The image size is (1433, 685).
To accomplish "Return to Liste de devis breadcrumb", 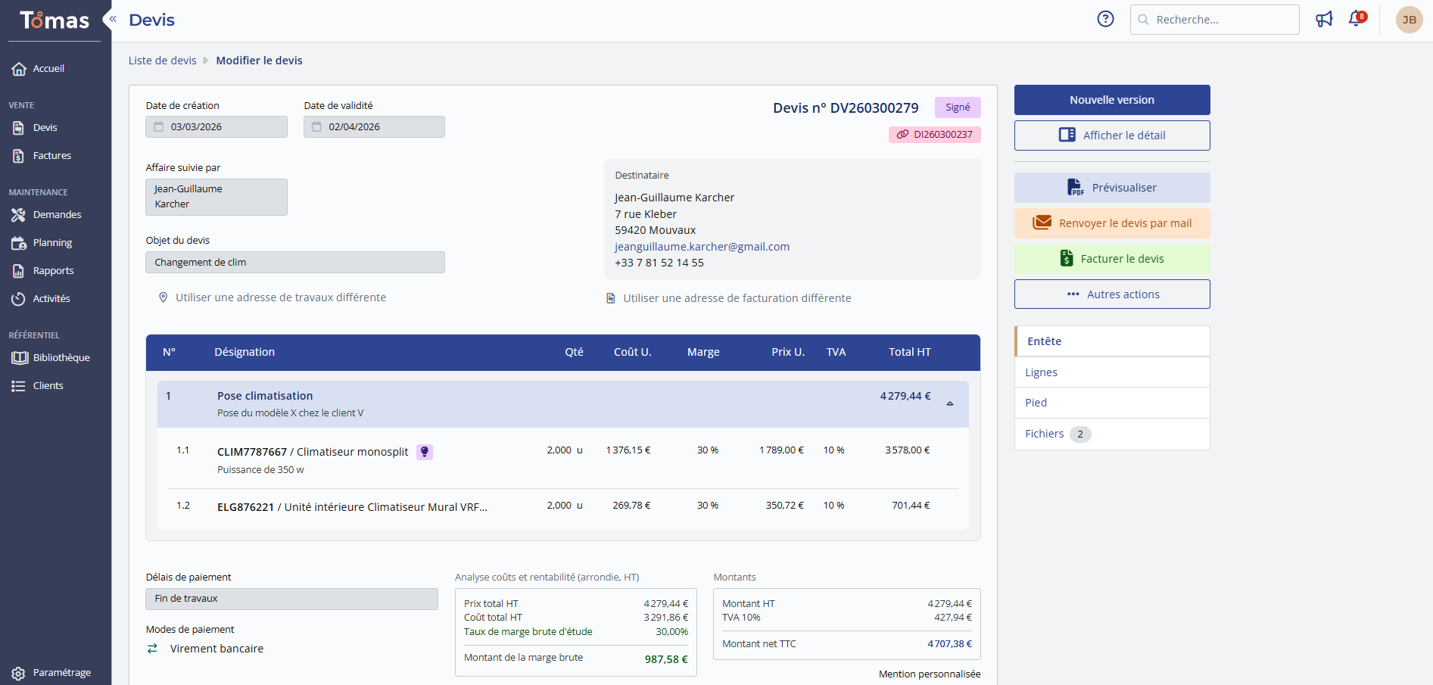I will pyautogui.click(x=162, y=61).
